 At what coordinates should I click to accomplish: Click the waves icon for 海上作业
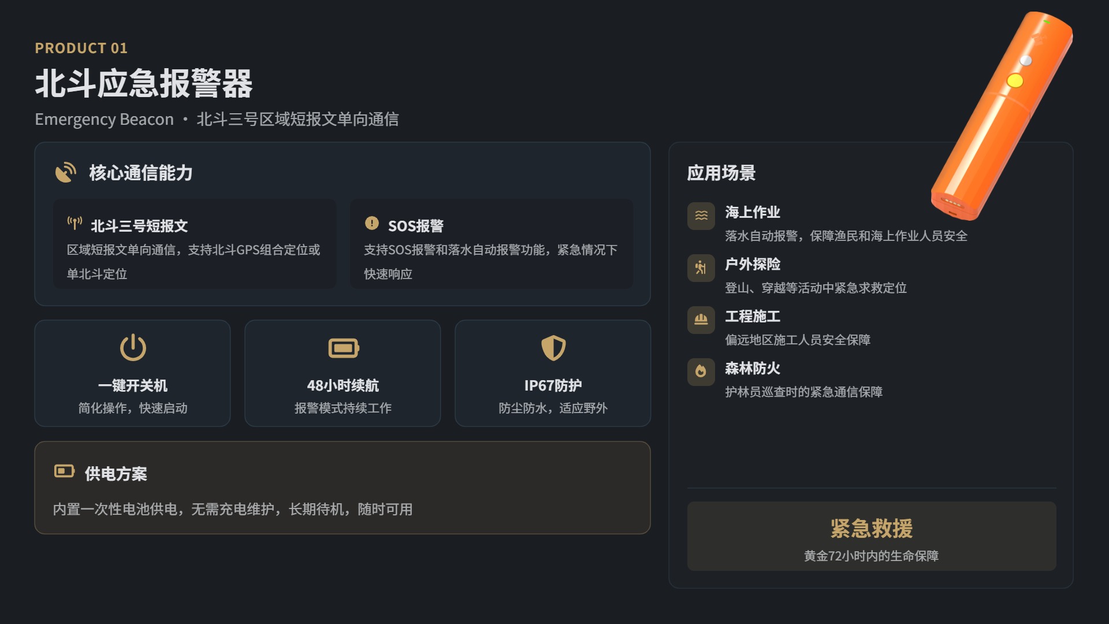(701, 216)
